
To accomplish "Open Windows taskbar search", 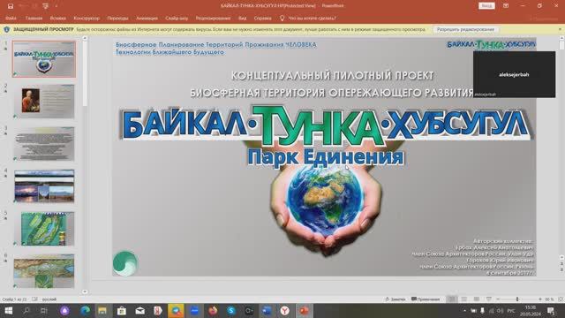I will (26, 311).
